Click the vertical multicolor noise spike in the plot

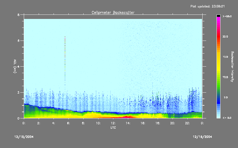click(x=65, y=63)
